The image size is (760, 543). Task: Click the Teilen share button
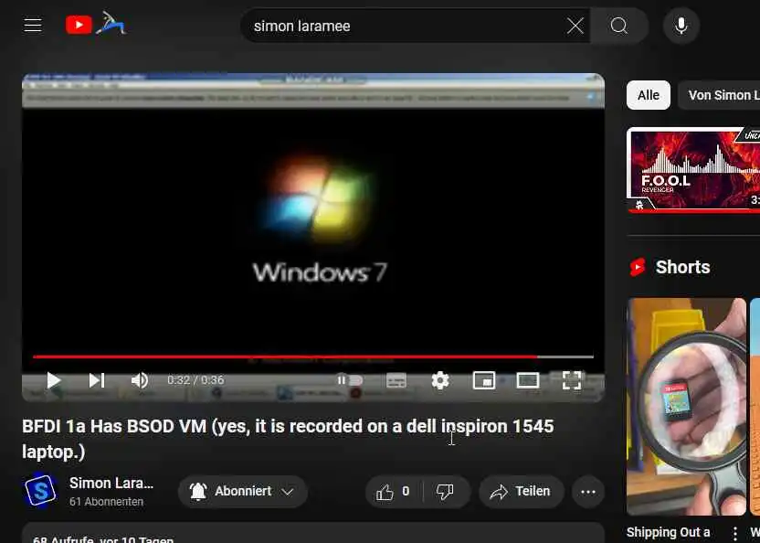[x=521, y=492]
